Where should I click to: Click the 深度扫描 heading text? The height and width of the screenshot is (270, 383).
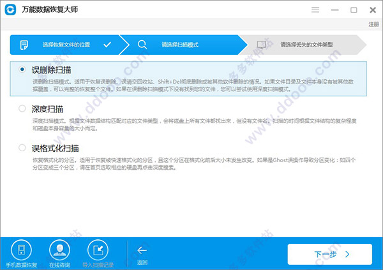47,109
